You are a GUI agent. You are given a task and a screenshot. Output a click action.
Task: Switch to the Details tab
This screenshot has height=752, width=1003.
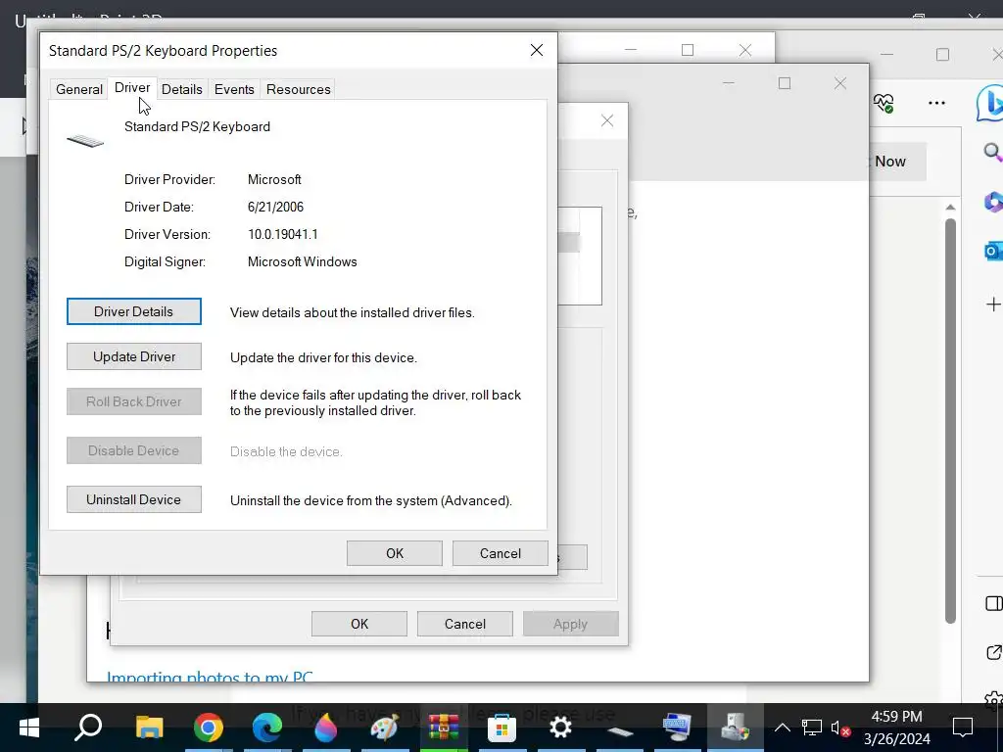pos(181,89)
